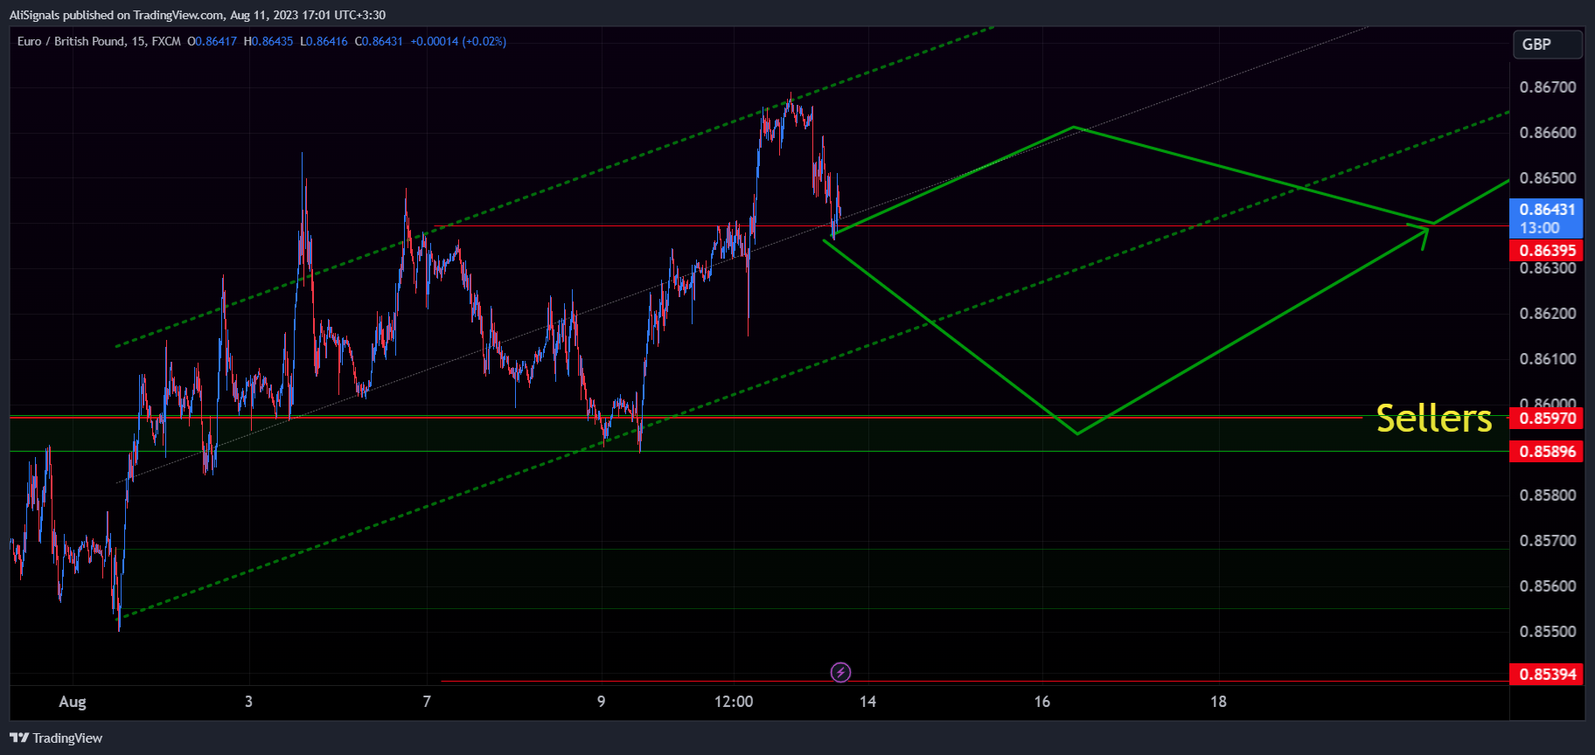Click the 0.86500 price axis value

click(x=1548, y=178)
